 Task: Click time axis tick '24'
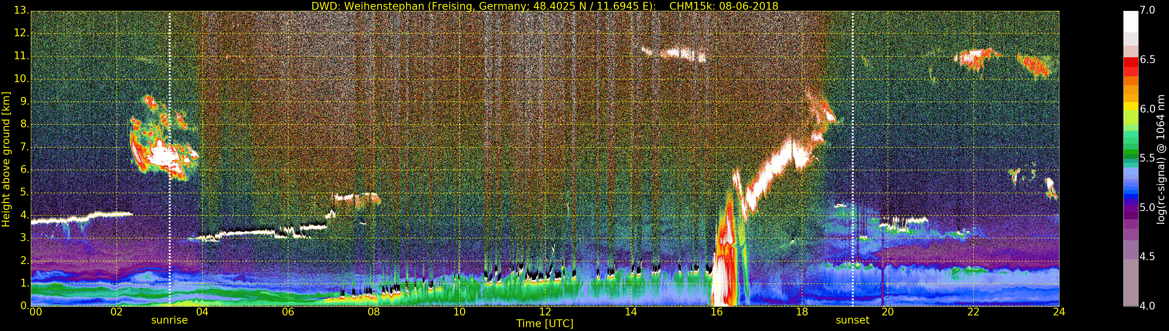(1059, 312)
